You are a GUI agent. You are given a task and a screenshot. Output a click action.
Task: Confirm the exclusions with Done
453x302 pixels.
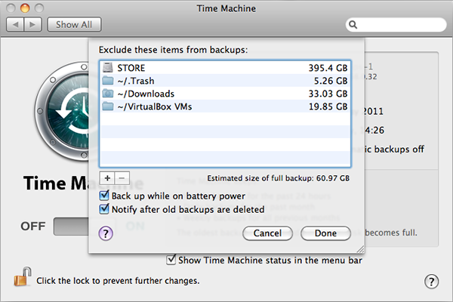325,233
